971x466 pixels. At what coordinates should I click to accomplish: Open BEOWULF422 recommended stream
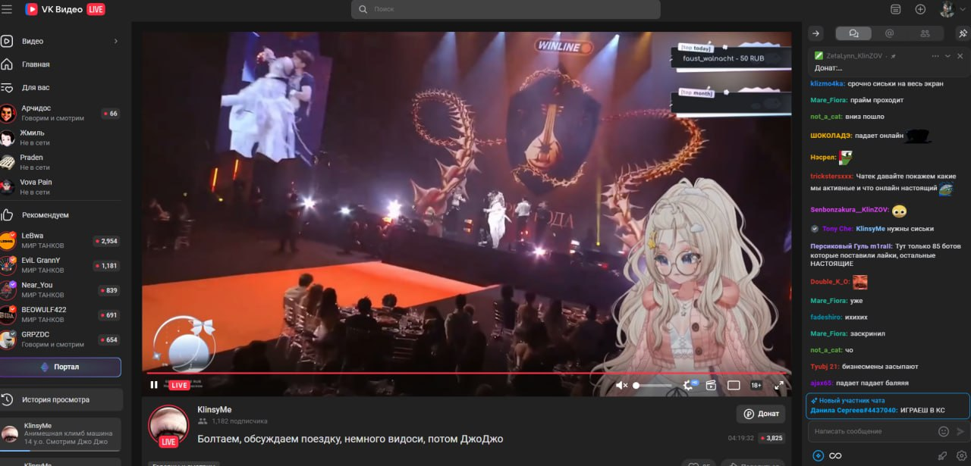pyautogui.click(x=61, y=314)
